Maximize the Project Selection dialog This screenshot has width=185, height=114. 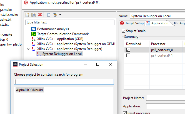pos(98,64)
